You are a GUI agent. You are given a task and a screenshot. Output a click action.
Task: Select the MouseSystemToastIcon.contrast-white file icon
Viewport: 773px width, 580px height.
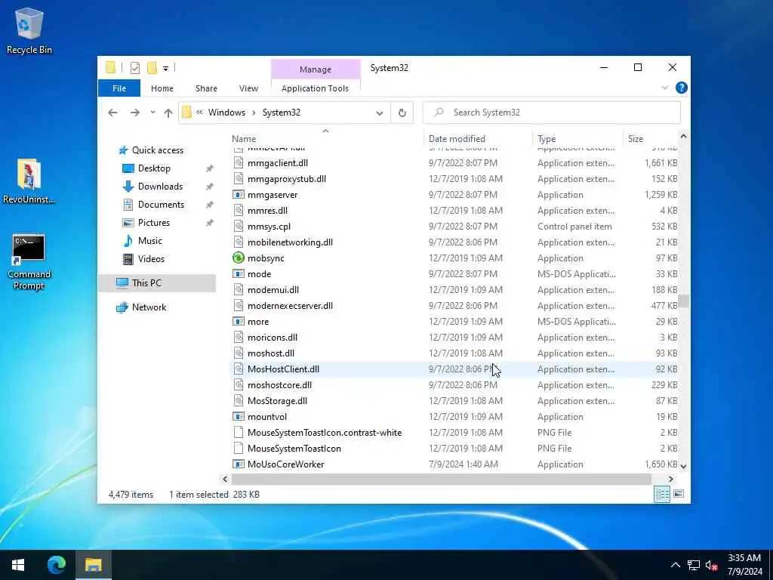point(239,433)
